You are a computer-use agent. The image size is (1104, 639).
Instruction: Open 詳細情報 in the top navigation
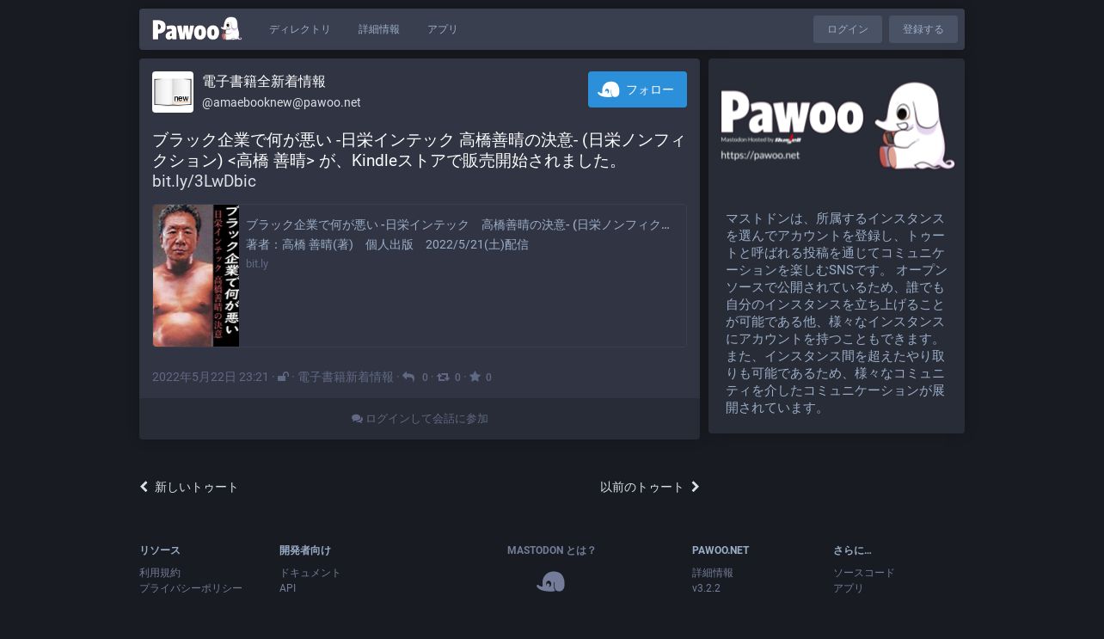pos(379,29)
